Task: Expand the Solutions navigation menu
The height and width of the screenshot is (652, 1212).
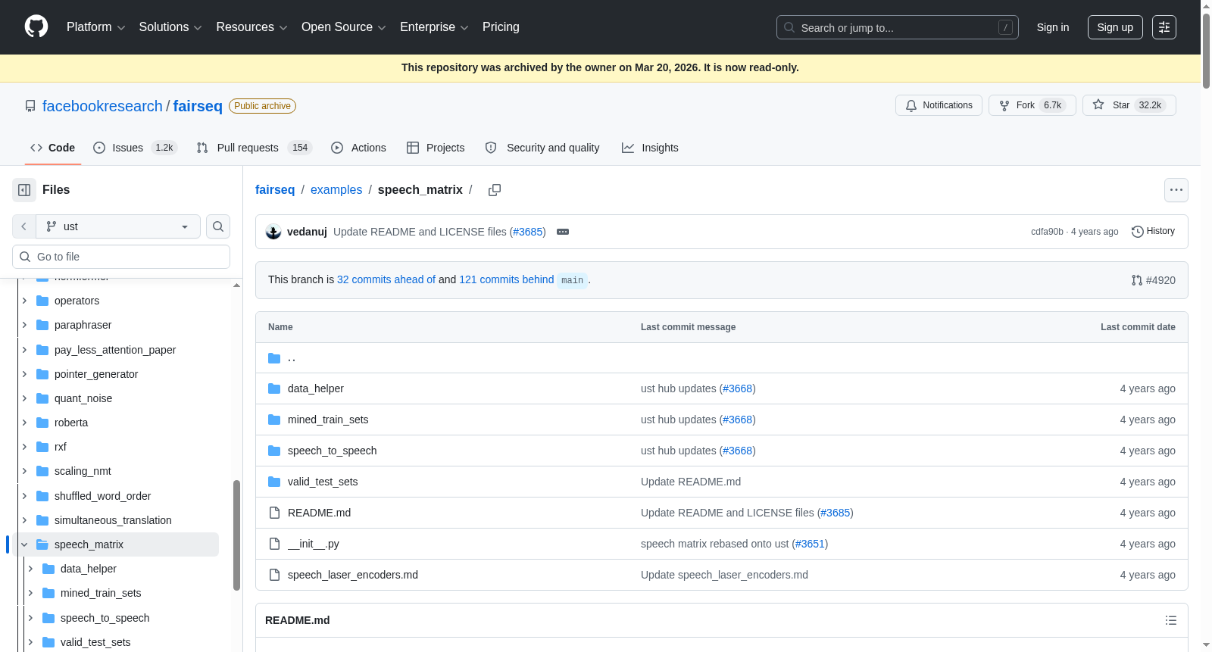Action: pyautogui.click(x=170, y=27)
